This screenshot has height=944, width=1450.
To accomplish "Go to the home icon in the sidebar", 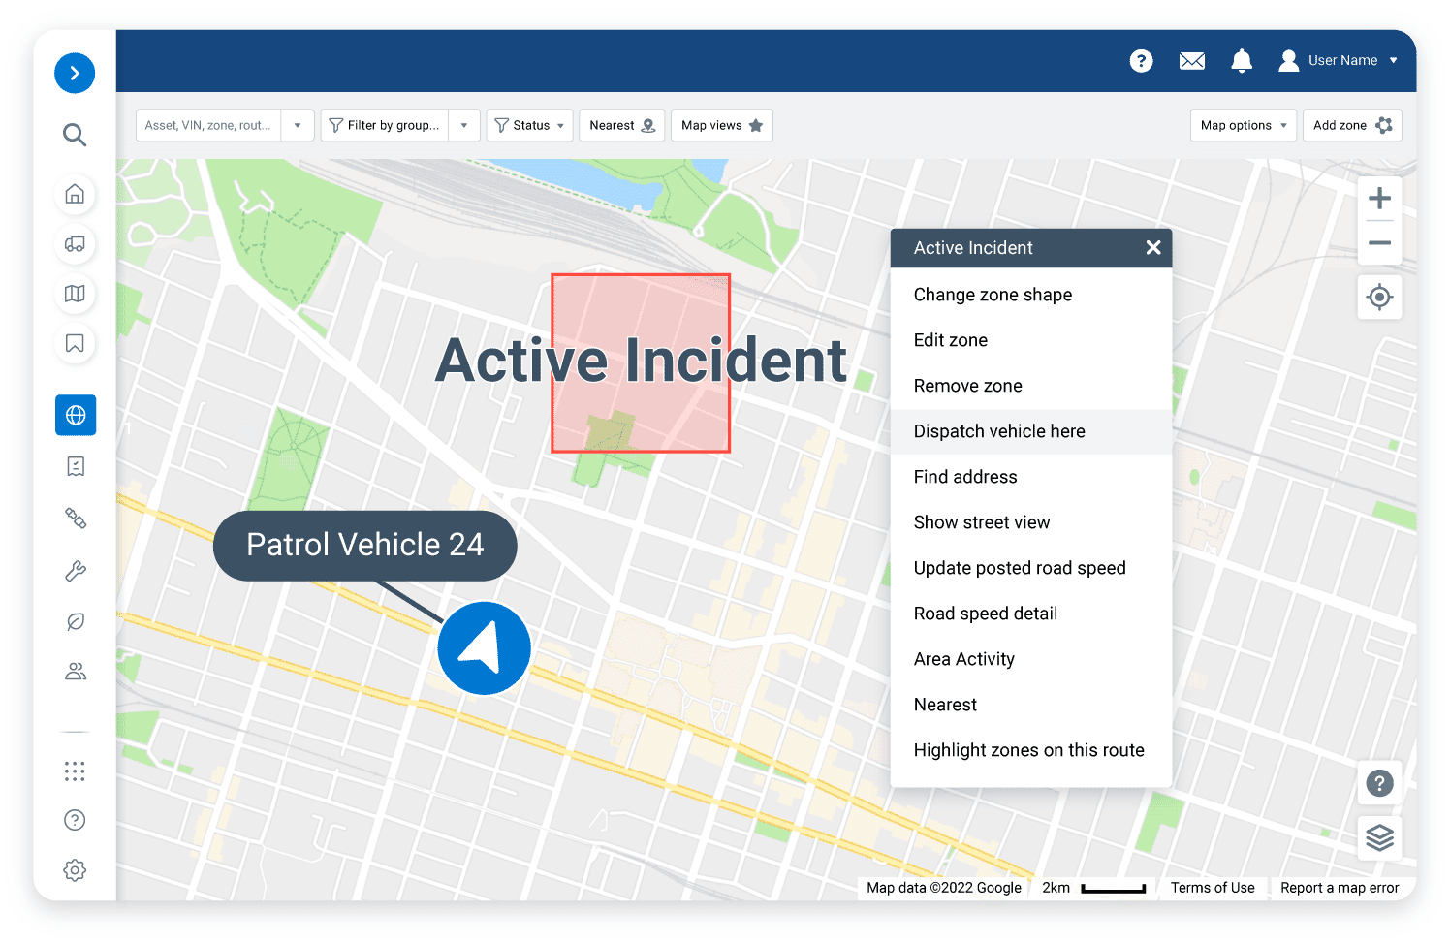I will coord(75,194).
